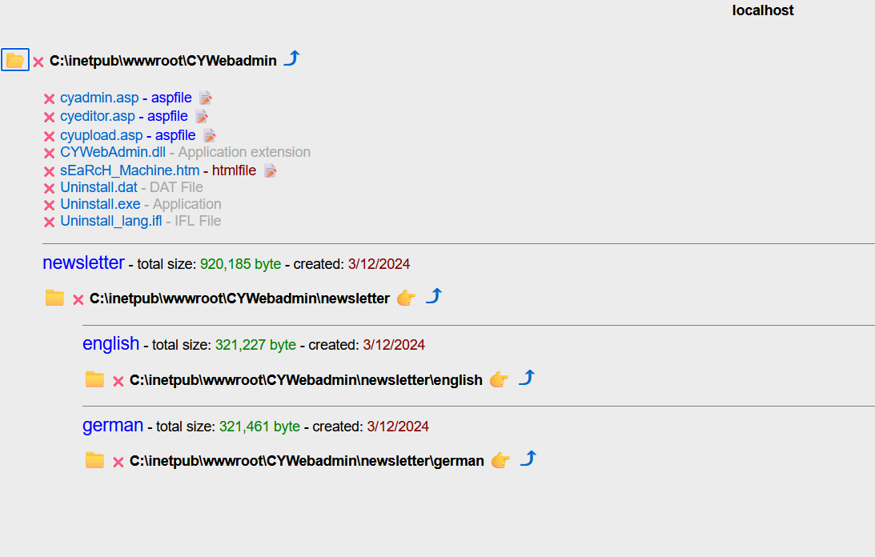Open the newsletter folder heading link
Screen dimensions: 875x557
pos(83,262)
